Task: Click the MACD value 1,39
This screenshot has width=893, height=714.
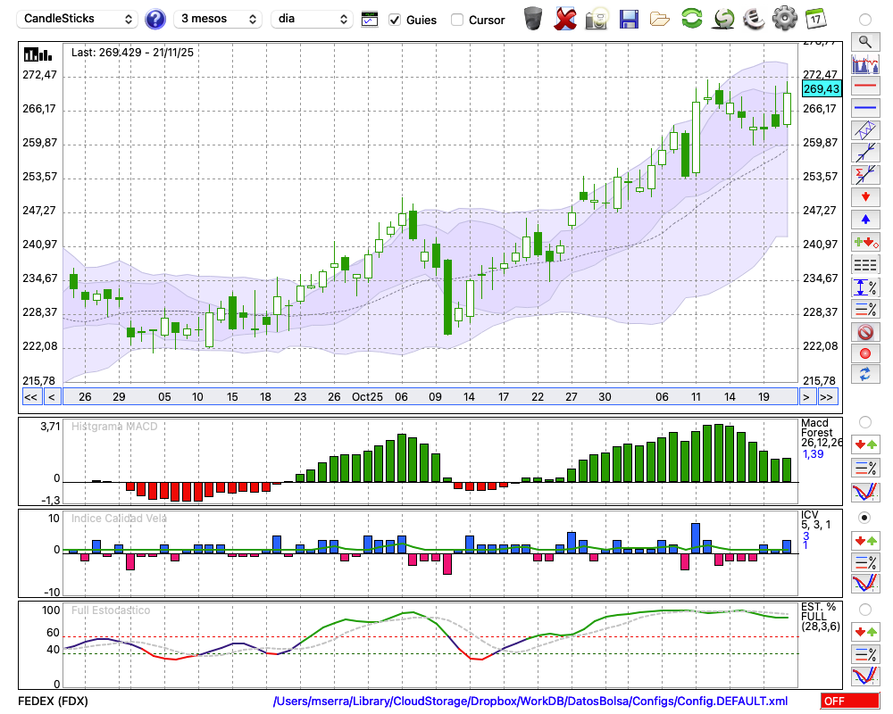Action: [813, 453]
